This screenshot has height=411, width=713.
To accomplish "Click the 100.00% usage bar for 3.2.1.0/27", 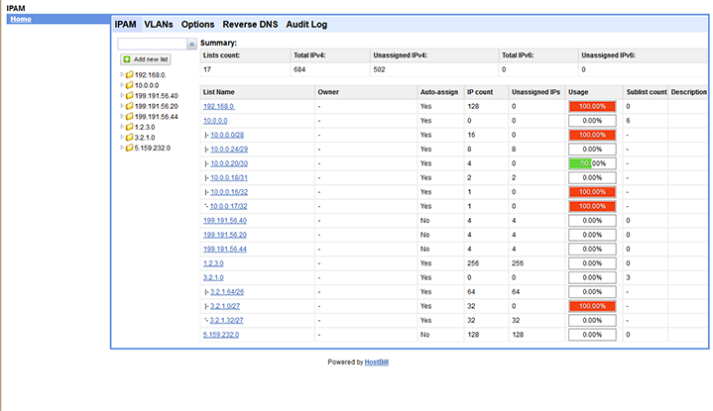I will point(592,306).
